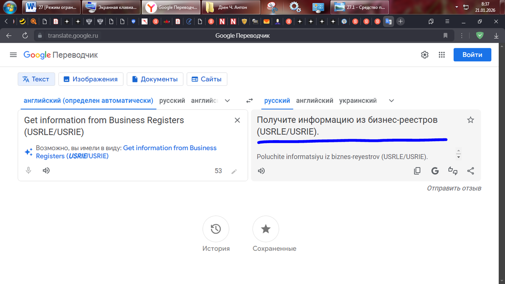Go back in the browser
Image resolution: width=505 pixels, height=284 pixels.
(9, 36)
